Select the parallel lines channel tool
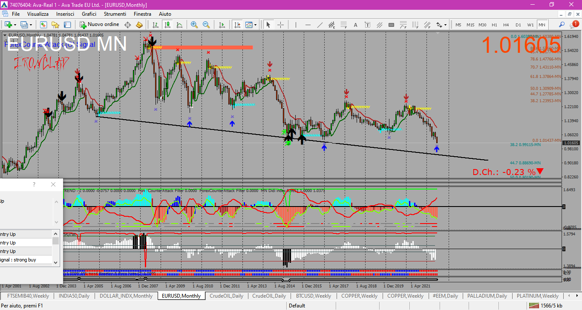Viewport: 582px width, 310px height. click(x=379, y=25)
